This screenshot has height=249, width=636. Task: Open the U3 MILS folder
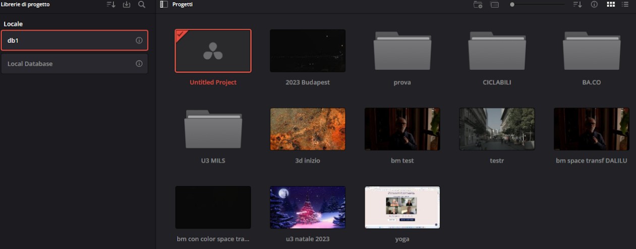(213, 129)
